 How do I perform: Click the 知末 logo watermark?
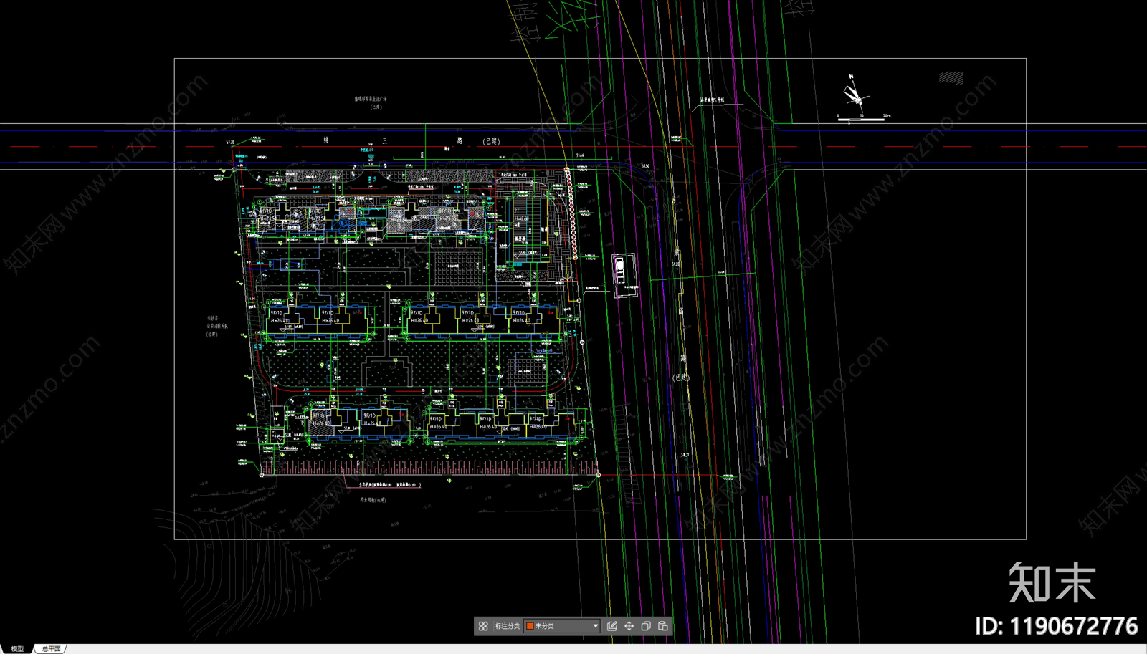coord(1052,582)
